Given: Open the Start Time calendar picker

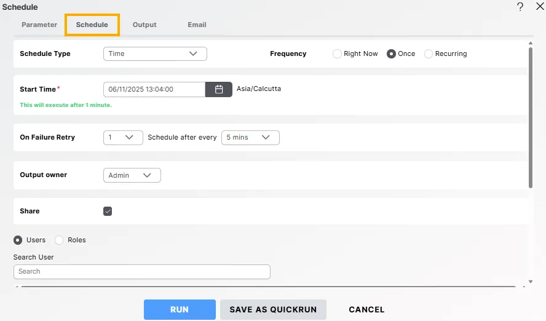Looking at the screenshot, I should pyautogui.click(x=218, y=89).
